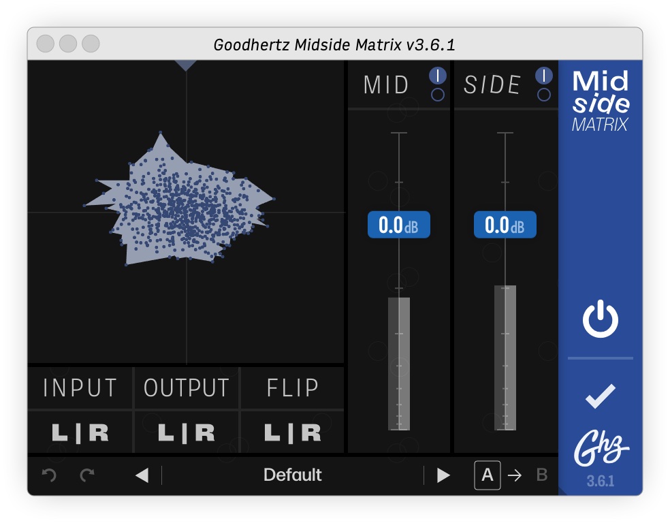The height and width of the screenshot is (523, 670).
Task: Click the input meter circle above SIDE channel
Action: click(543, 75)
